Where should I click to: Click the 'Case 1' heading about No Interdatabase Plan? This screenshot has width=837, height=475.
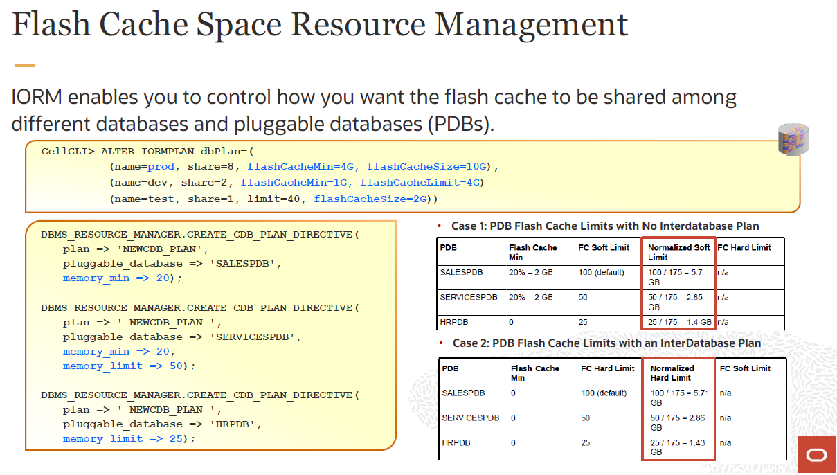[605, 226]
